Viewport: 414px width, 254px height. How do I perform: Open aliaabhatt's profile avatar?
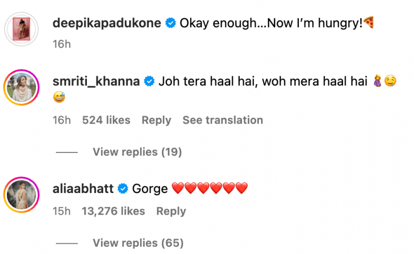(23, 195)
